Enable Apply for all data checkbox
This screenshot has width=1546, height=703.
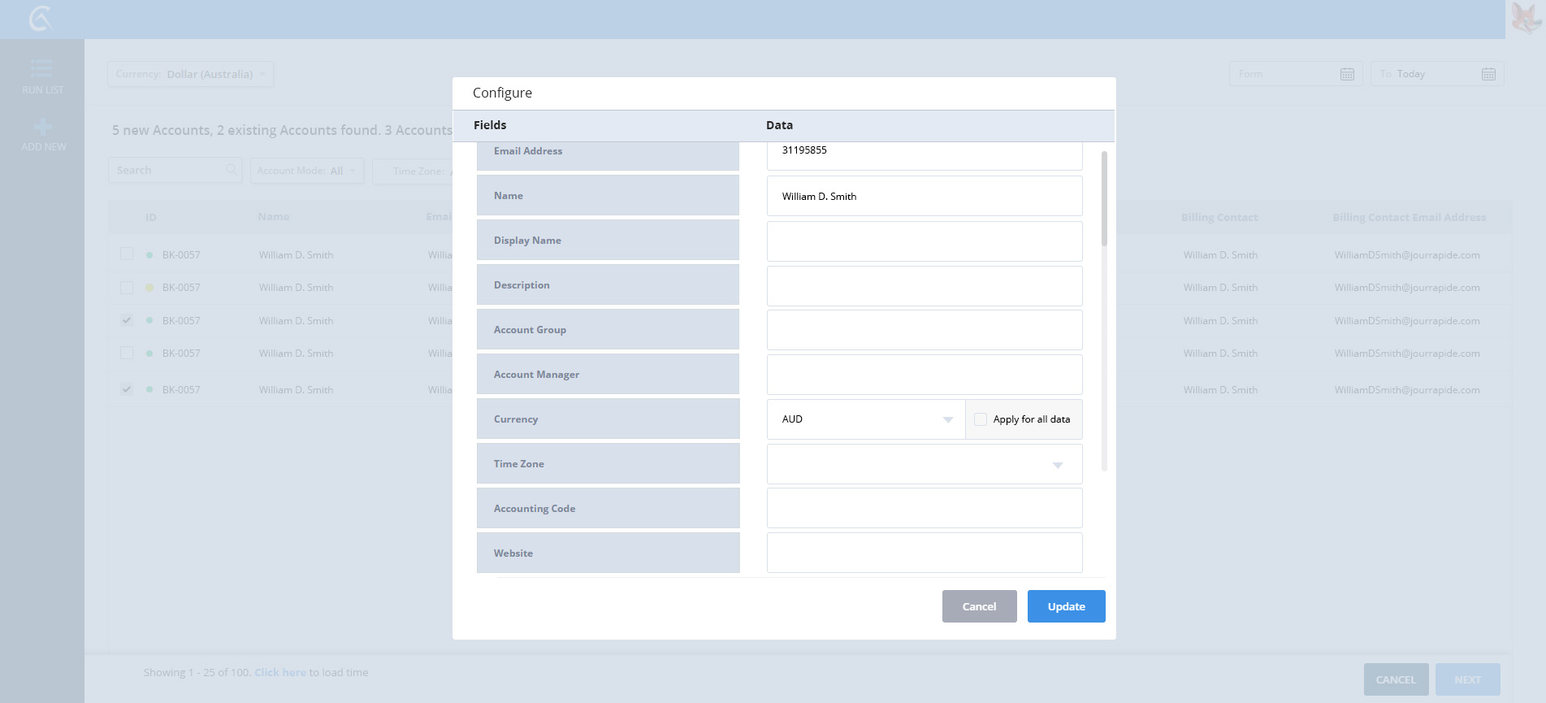tap(981, 419)
